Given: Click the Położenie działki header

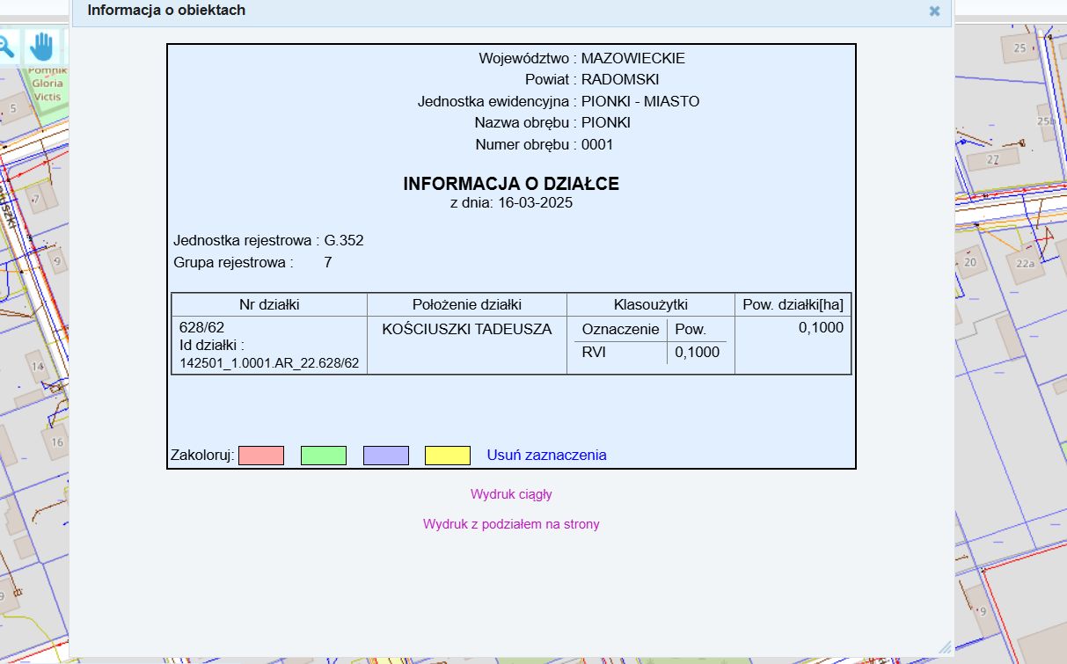Looking at the screenshot, I should coord(466,303).
